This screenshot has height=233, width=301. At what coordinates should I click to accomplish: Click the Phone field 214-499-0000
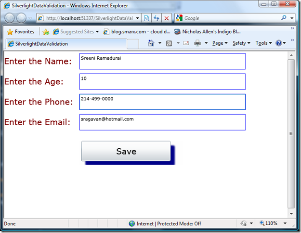coord(162,102)
